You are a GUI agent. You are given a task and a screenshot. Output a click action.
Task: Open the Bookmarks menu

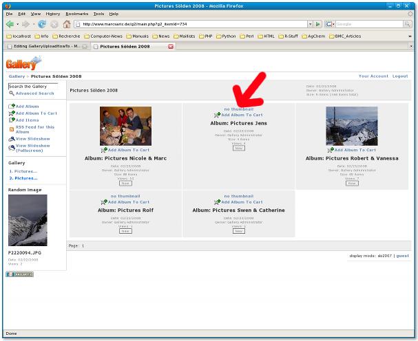coord(76,13)
